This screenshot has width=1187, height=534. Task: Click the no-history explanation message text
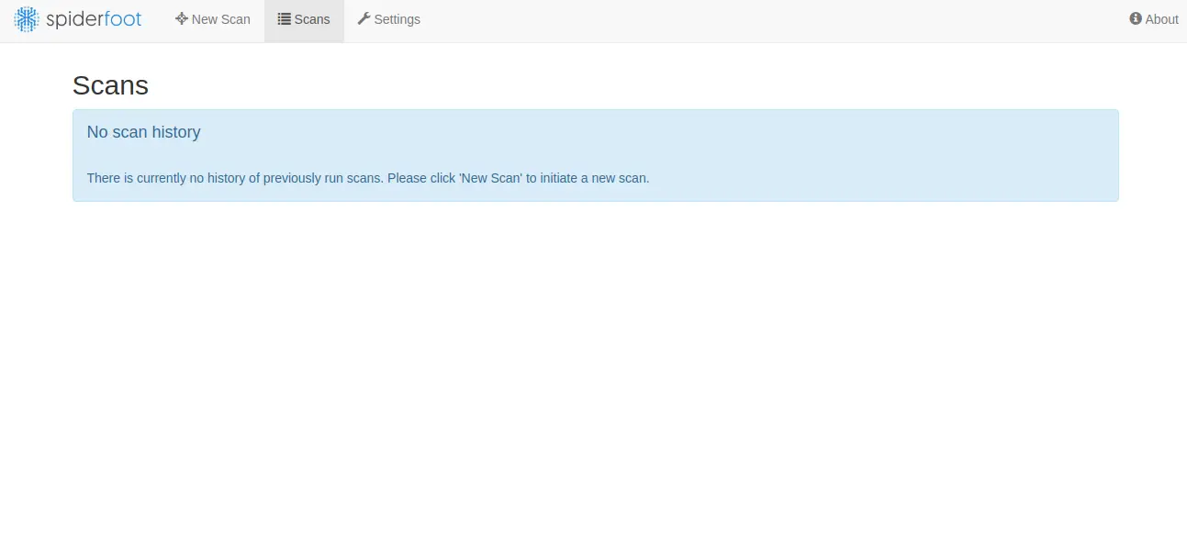point(368,178)
